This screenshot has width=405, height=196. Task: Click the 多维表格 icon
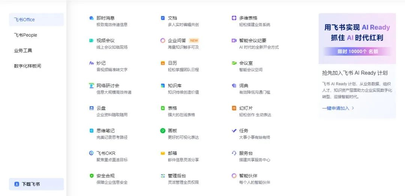[x=234, y=18]
